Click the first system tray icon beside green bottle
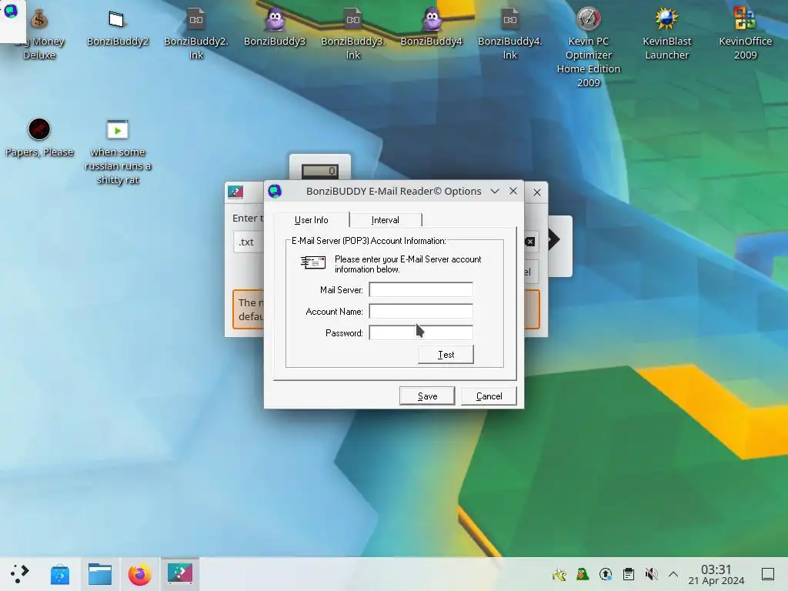Screen dimensions: 788x591 tap(559, 573)
